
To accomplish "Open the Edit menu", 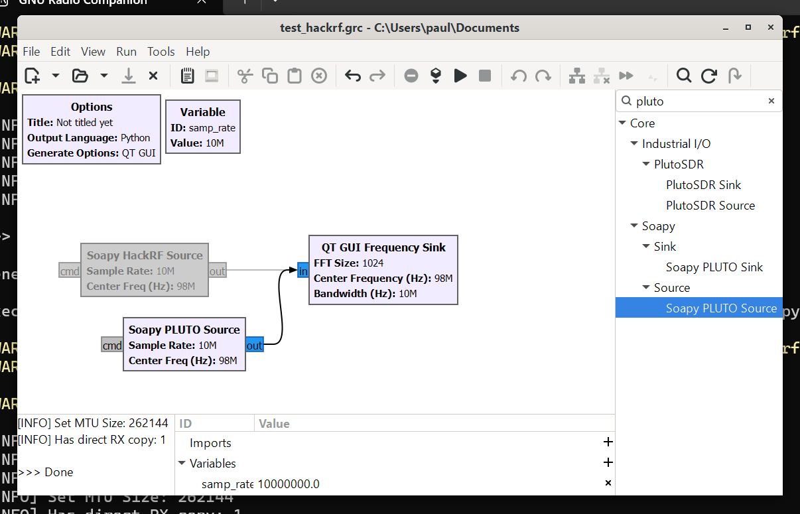I will pos(60,51).
